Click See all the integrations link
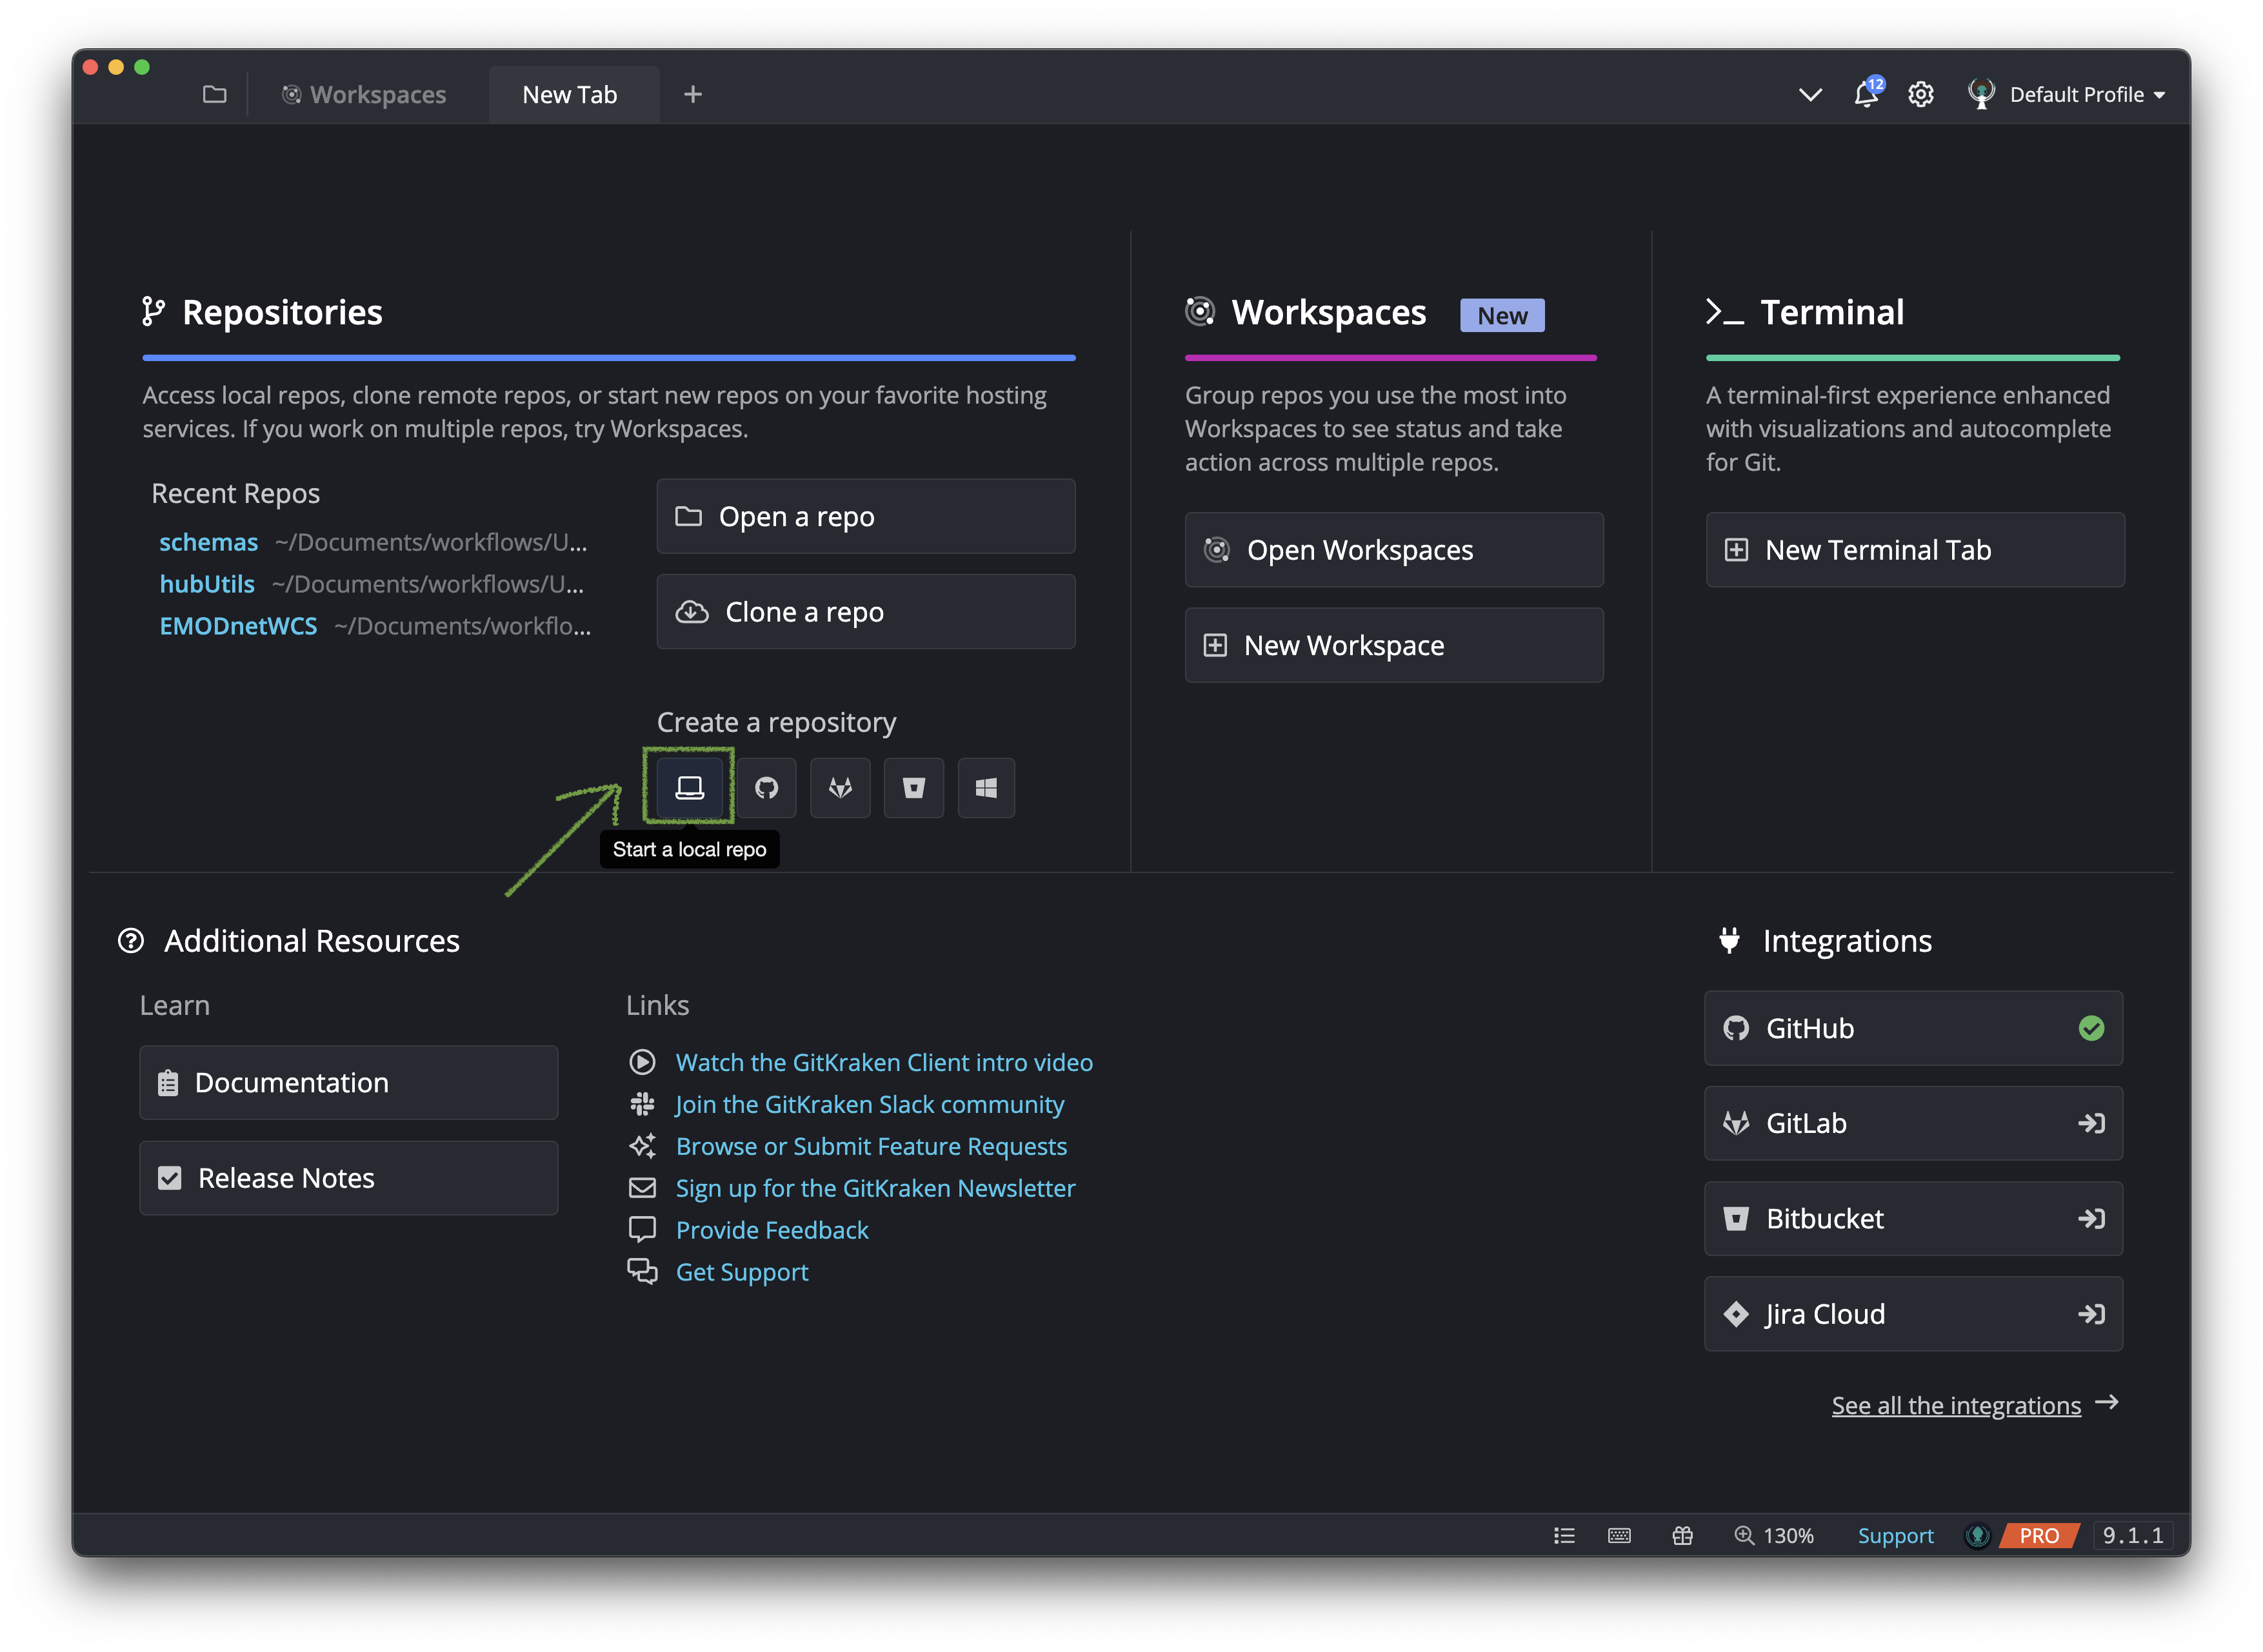 click(x=1956, y=1405)
